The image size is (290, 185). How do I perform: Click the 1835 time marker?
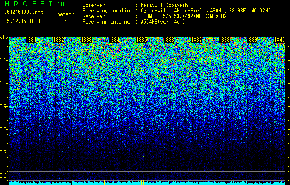[x=142, y=40]
